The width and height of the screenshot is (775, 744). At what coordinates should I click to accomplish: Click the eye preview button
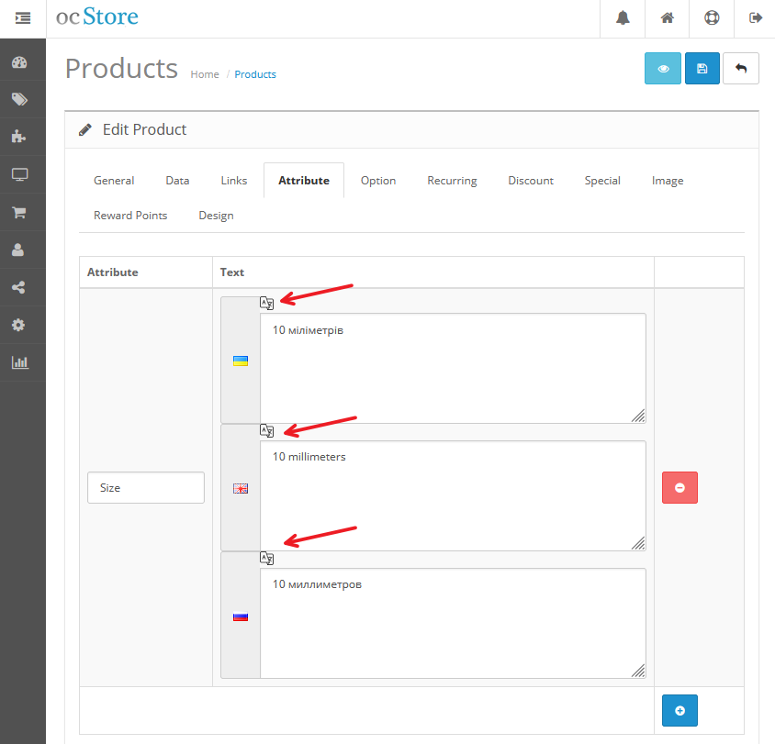click(663, 69)
